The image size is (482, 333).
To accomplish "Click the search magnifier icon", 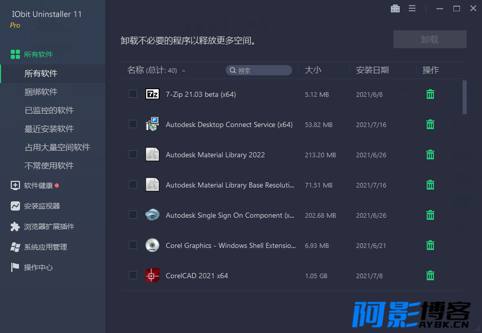I will (233, 70).
